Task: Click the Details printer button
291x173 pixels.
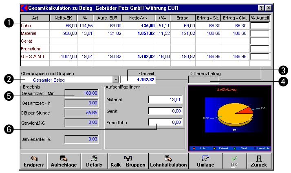Action: (x=94, y=161)
